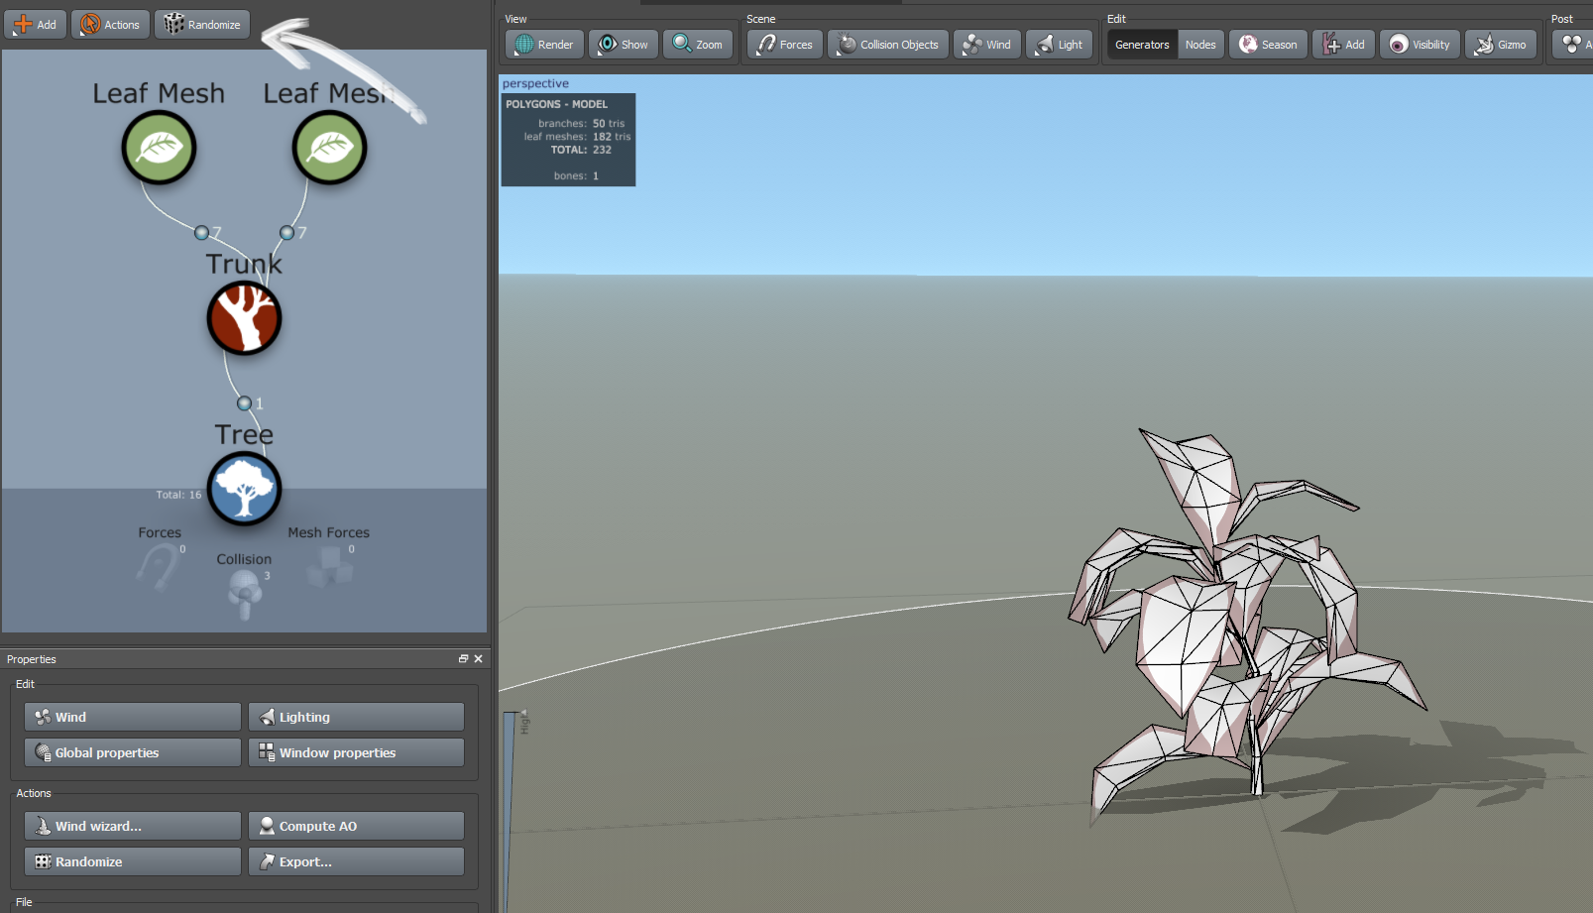Click the Trunk generator node icon
The height and width of the screenshot is (913, 1593).
coord(244,318)
